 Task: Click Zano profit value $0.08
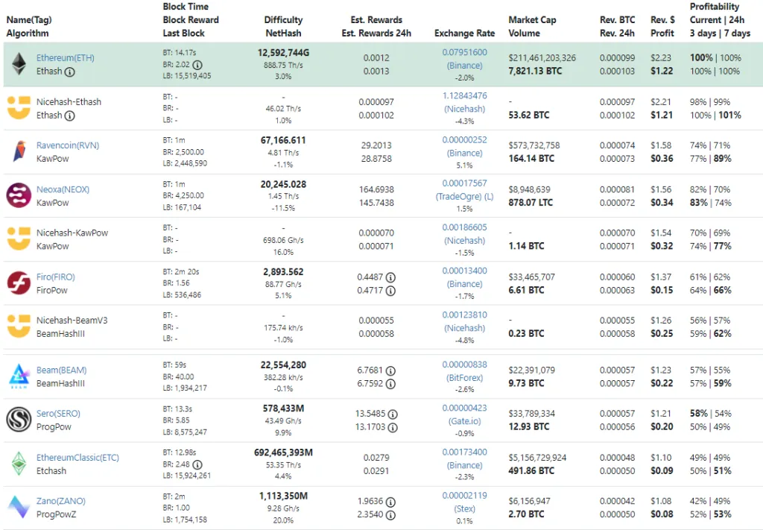point(662,514)
